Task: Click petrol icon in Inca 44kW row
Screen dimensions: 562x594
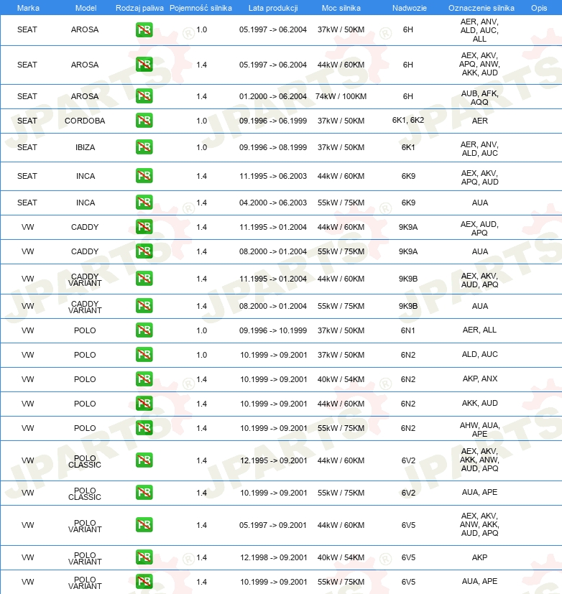Action: (144, 176)
